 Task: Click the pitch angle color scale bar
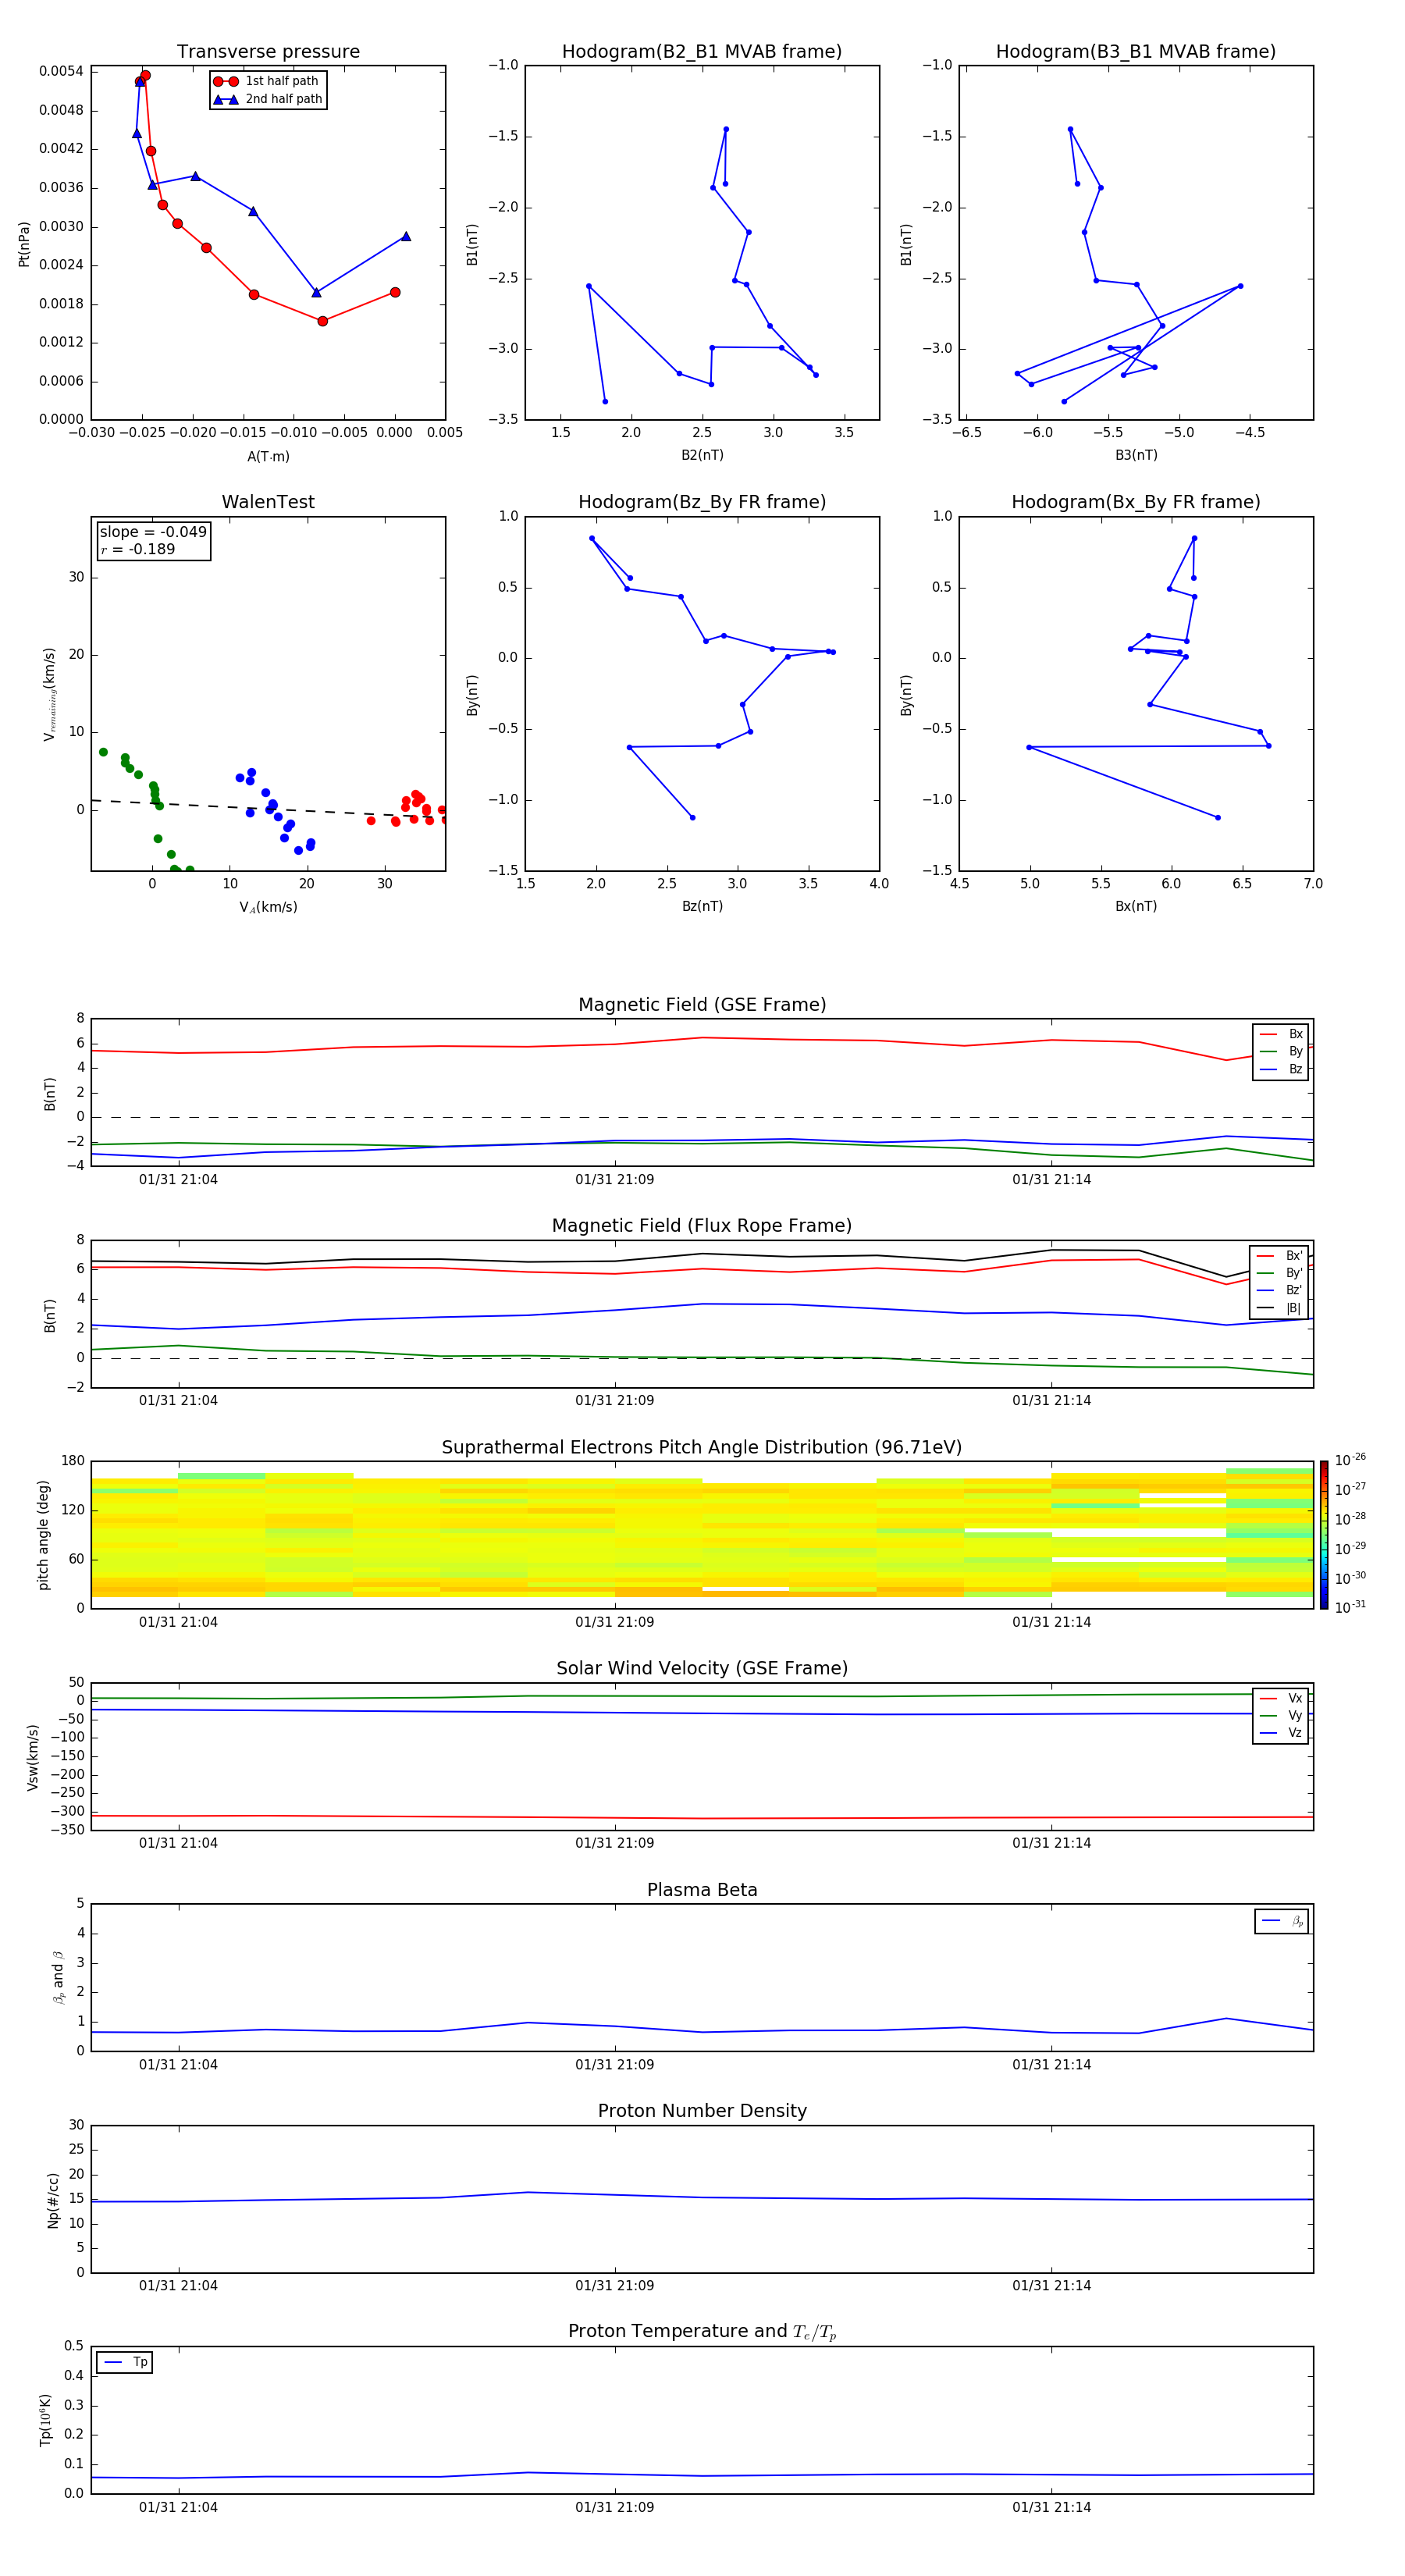[x=1324, y=1534]
